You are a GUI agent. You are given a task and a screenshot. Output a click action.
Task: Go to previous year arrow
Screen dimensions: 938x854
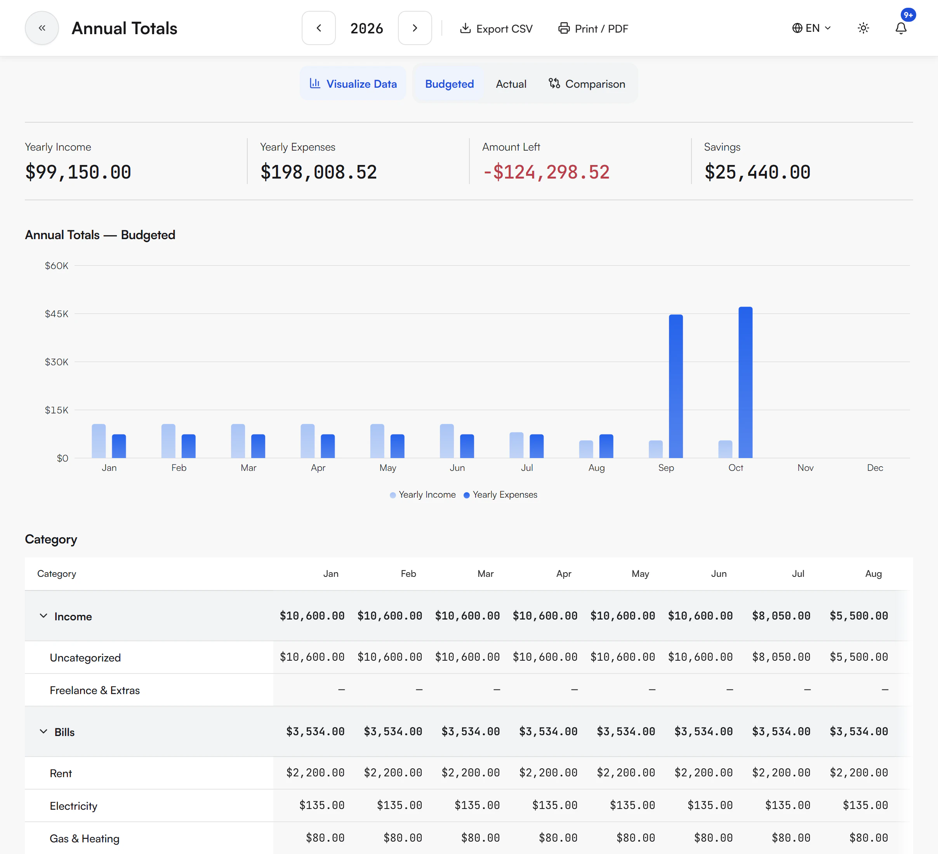(319, 28)
